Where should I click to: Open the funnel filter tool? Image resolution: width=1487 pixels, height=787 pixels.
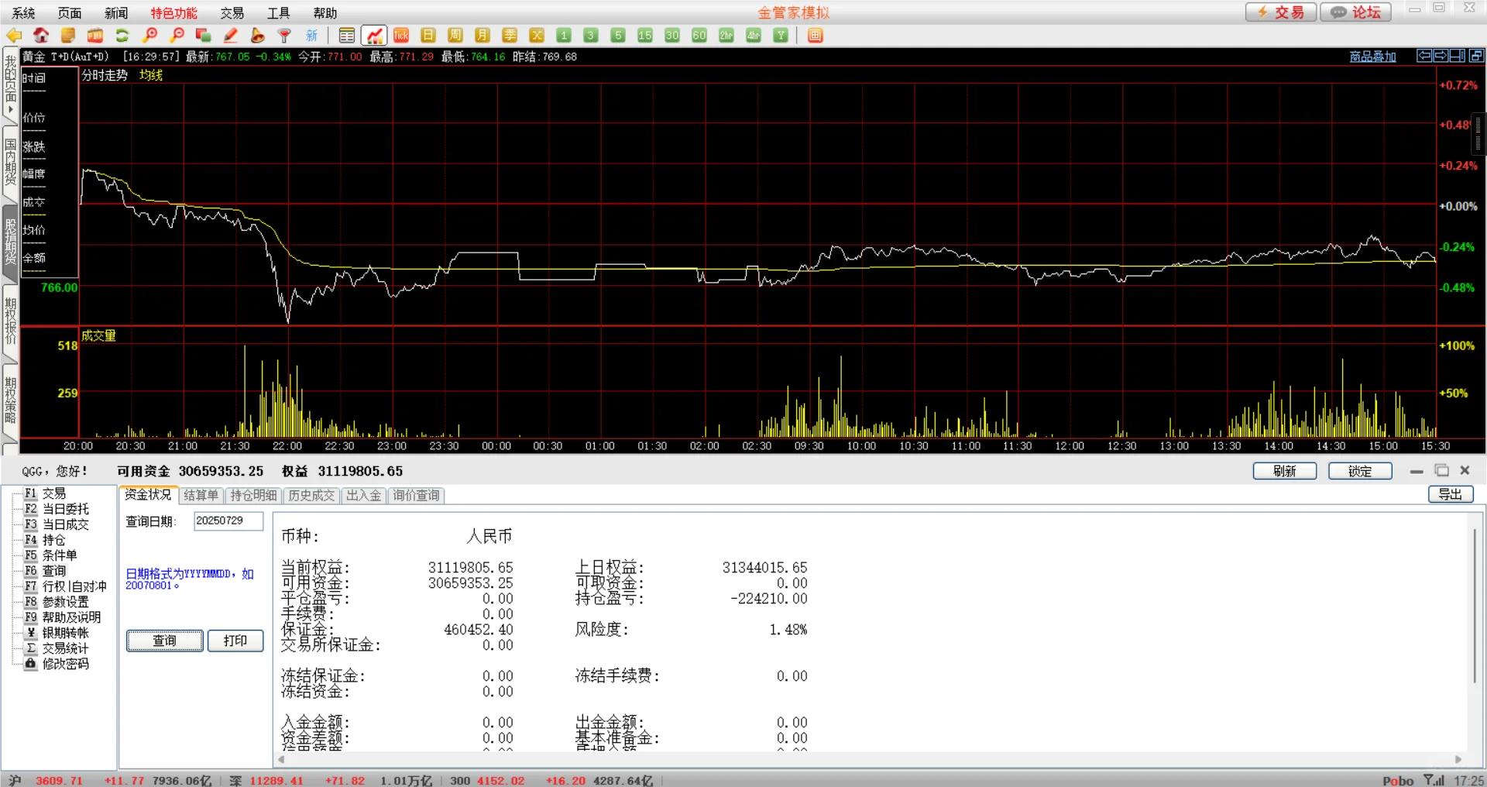coord(285,36)
